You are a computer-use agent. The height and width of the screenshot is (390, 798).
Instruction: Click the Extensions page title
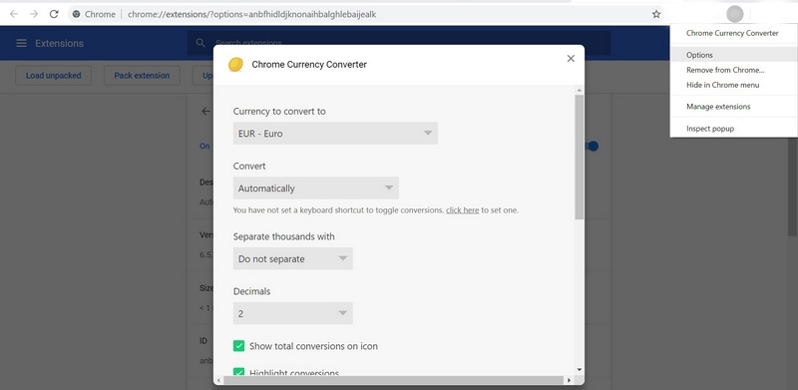tap(59, 43)
